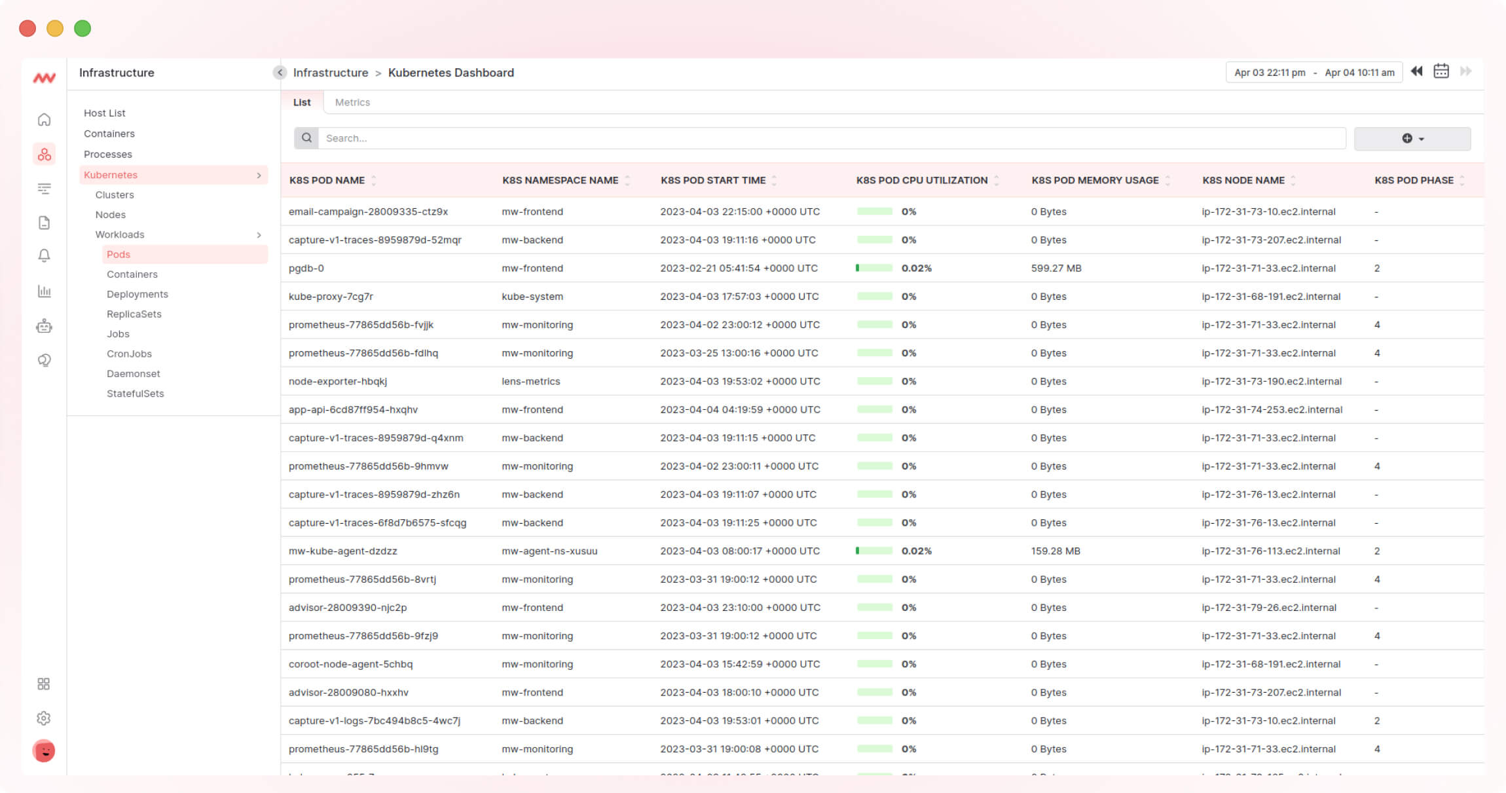Expand the Kubernetes section chevron
This screenshot has height=793, width=1506.
258,175
